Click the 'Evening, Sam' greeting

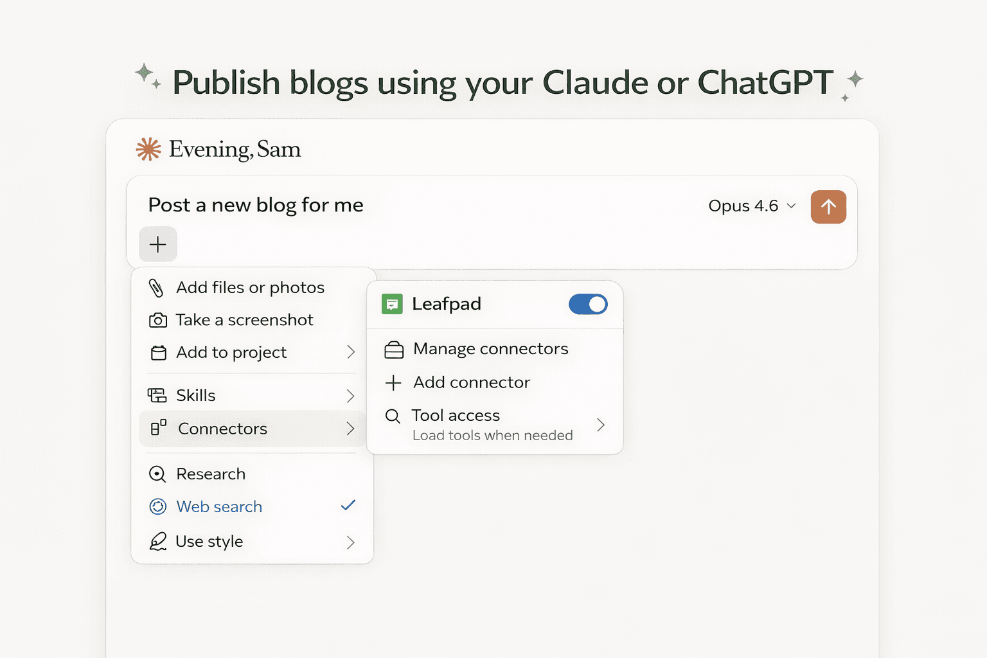[235, 150]
